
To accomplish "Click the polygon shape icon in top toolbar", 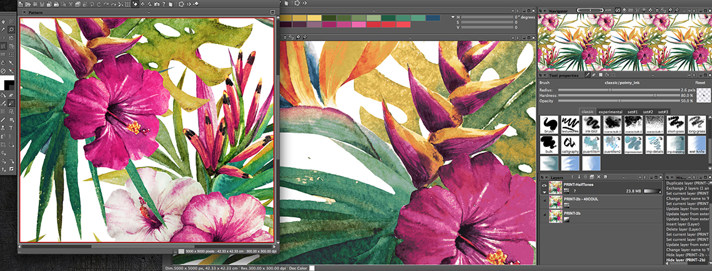I will pos(181,4).
